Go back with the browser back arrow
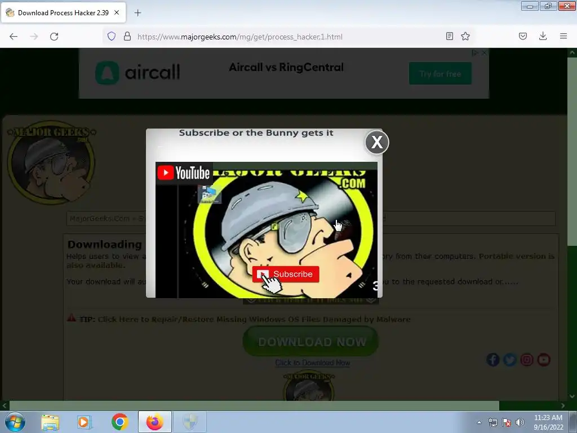 (x=14, y=37)
